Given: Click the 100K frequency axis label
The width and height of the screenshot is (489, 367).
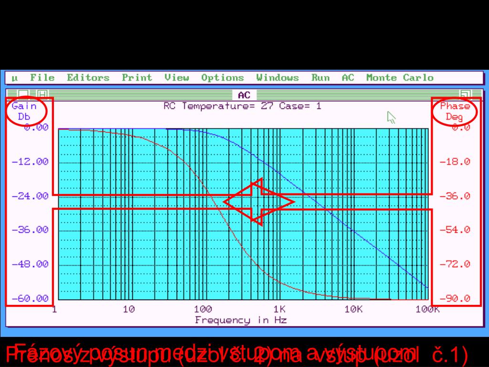Looking at the screenshot, I should pos(427,309).
